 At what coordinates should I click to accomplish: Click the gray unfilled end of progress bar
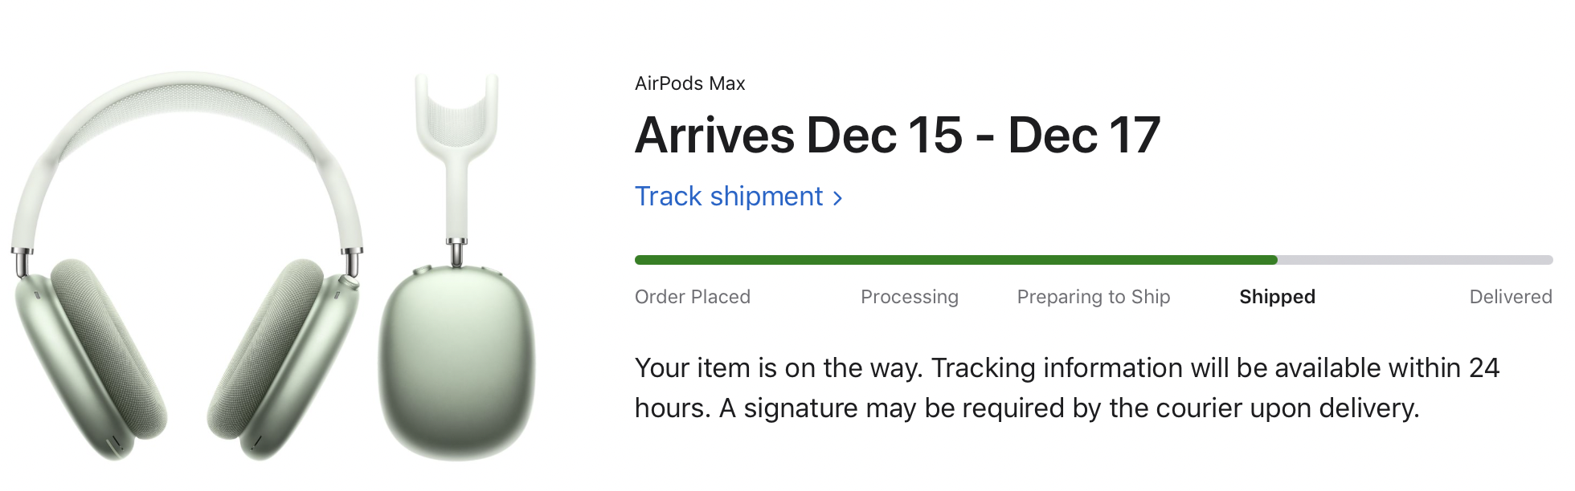click(x=1414, y=260)
